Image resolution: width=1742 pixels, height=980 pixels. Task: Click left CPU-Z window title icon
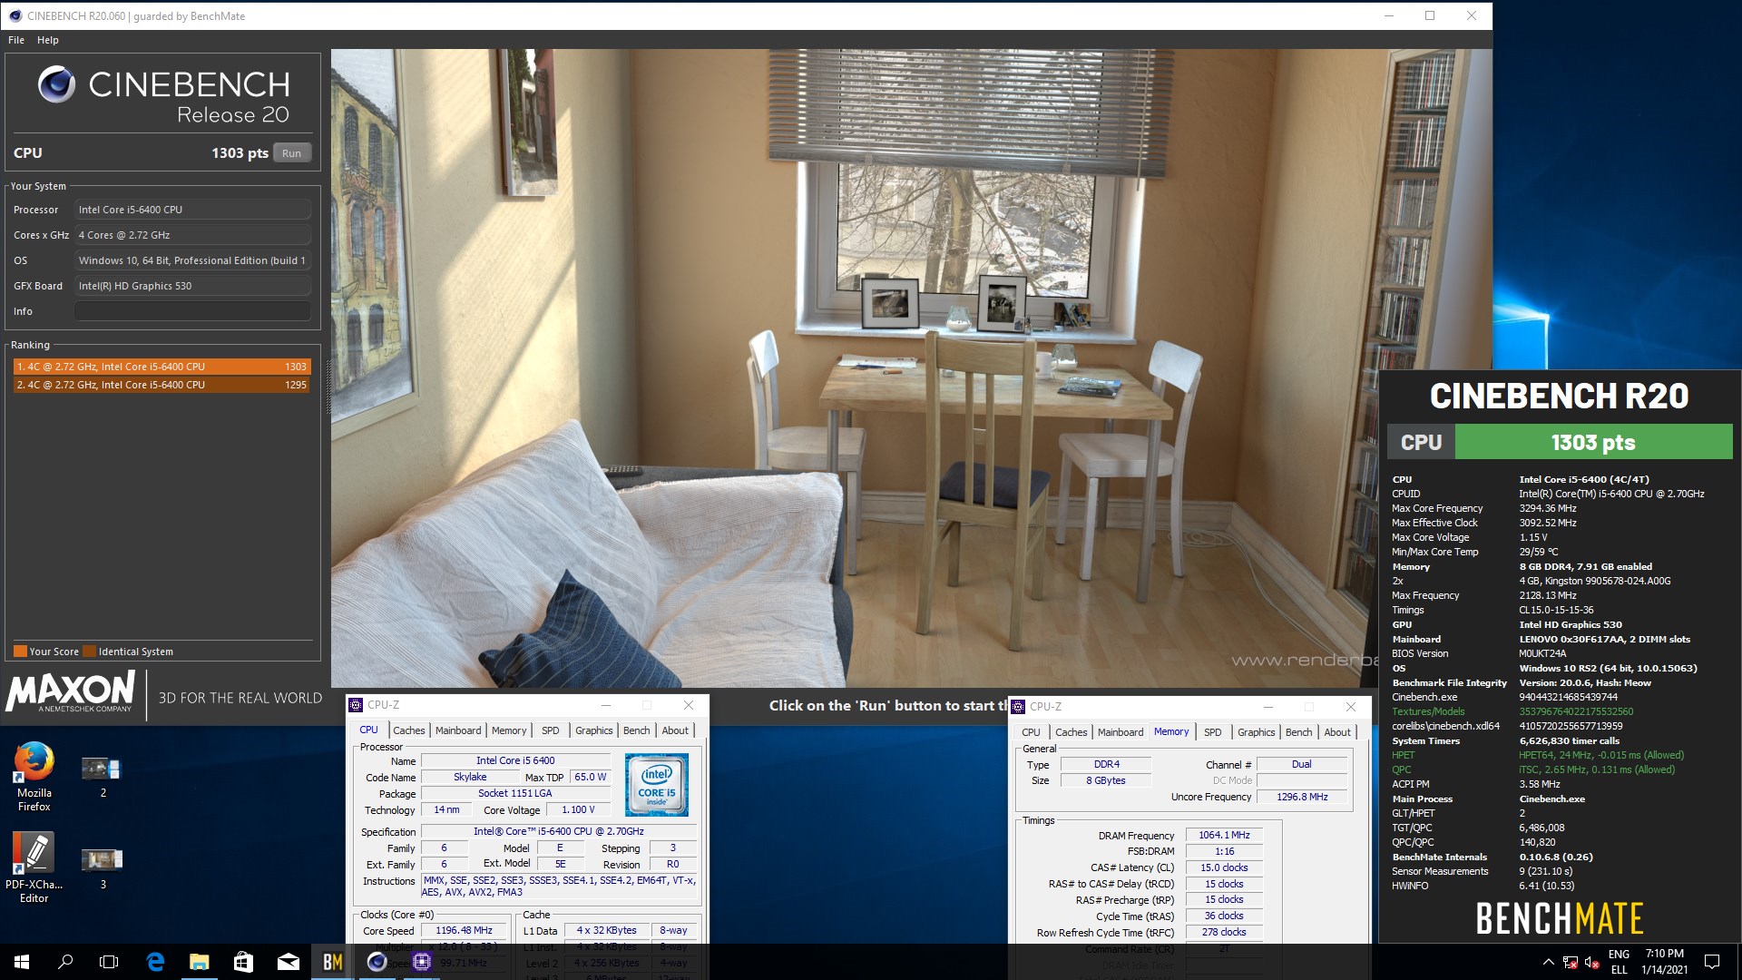[357, 705]
